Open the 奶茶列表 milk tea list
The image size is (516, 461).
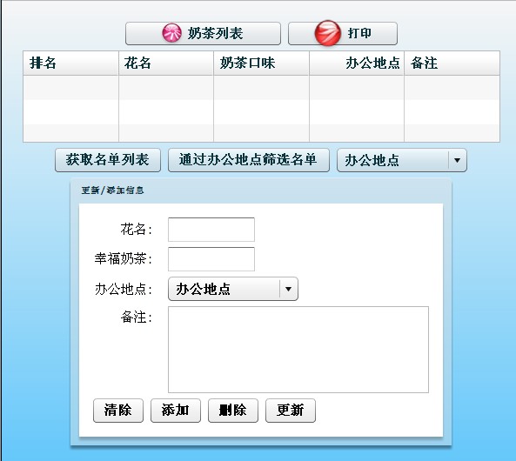pos(203,34)
